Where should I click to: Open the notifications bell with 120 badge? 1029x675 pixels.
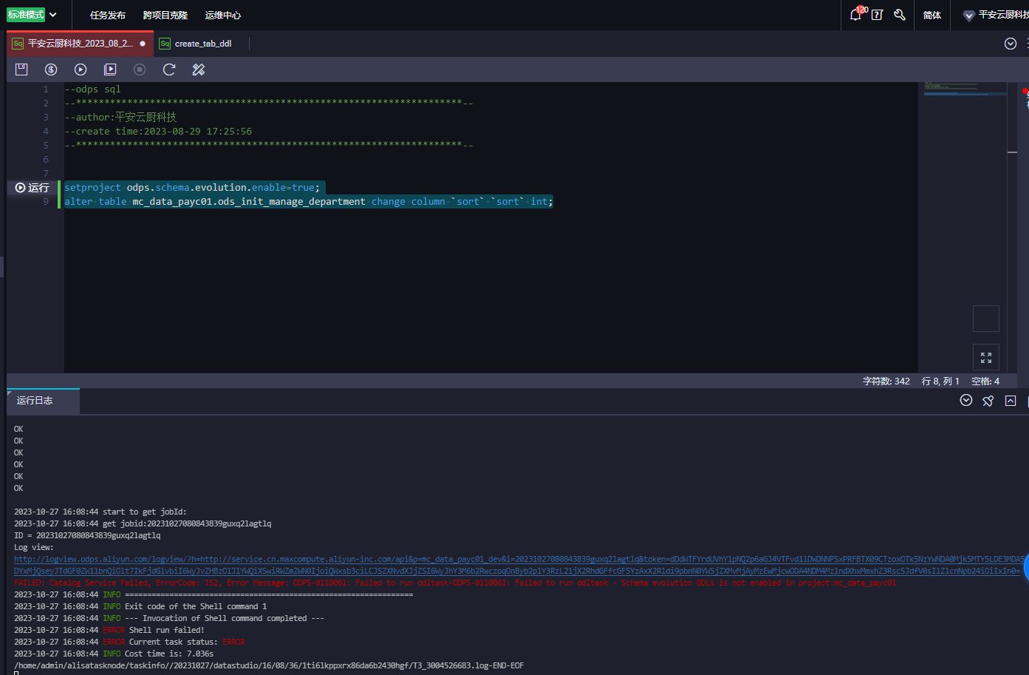tap(856, 15)
